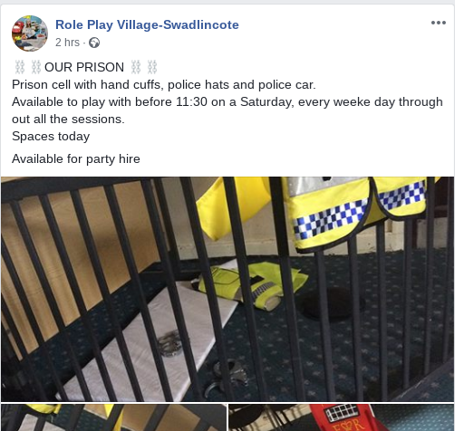455x431 pixels.
Task: Open the large prison cell photo
Action: [227, 289]
